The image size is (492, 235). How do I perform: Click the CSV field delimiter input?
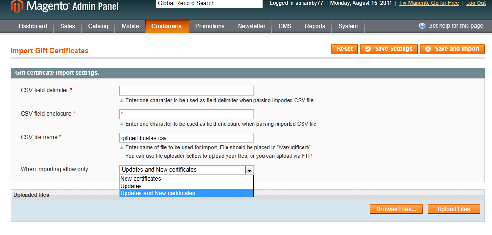pos(187,91)
